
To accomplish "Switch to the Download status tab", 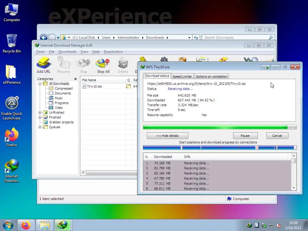I will (x=157, y=76).
